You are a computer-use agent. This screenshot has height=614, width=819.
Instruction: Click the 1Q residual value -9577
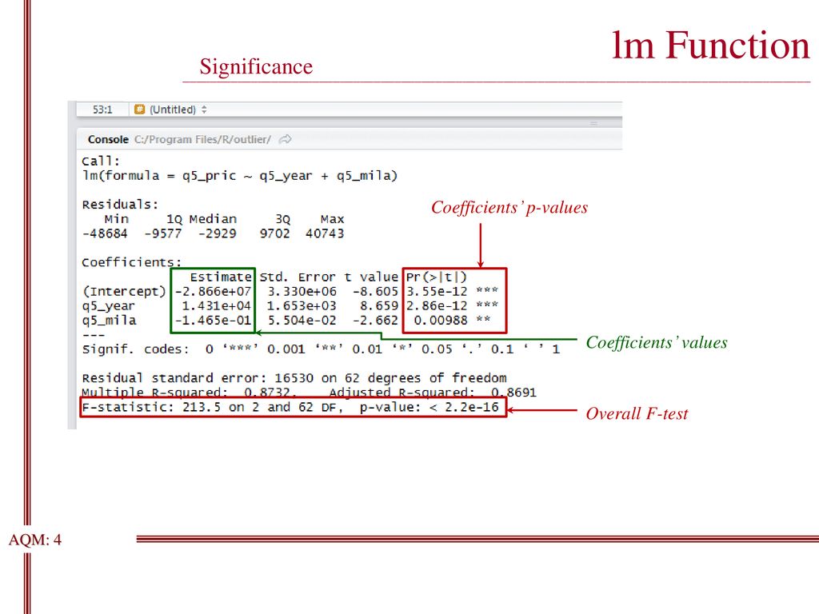tap(162, 233)
